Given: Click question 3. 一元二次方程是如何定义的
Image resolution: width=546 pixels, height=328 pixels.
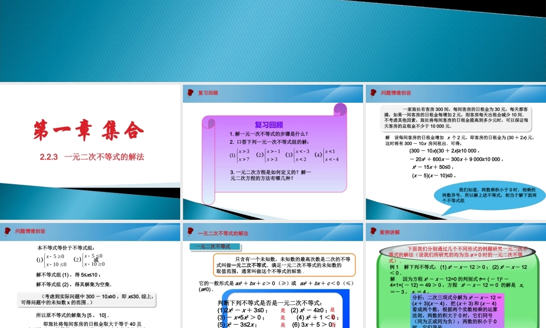Looking at the screenshot, I should [270, 175].
